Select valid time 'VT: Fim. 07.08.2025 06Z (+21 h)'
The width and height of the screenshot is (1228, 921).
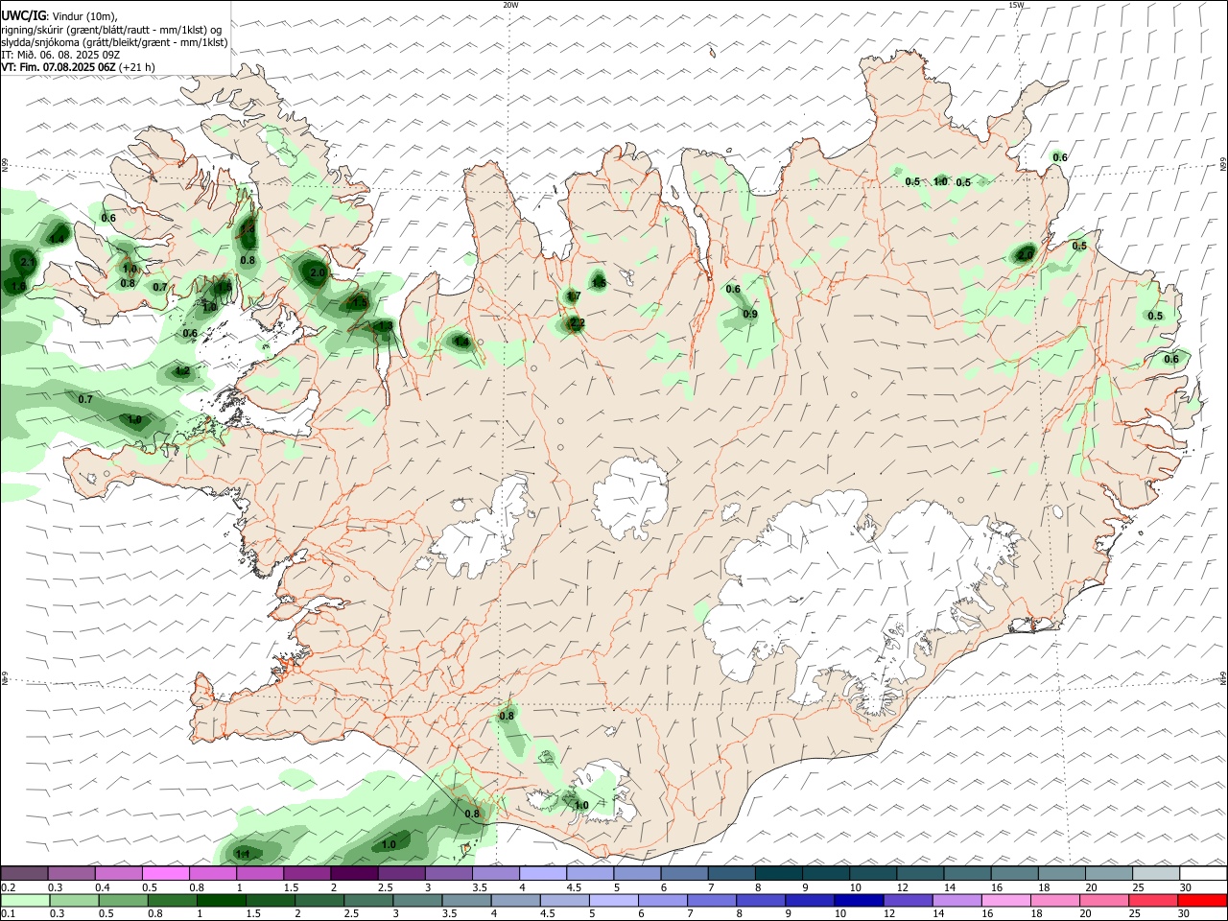[78, 67]
